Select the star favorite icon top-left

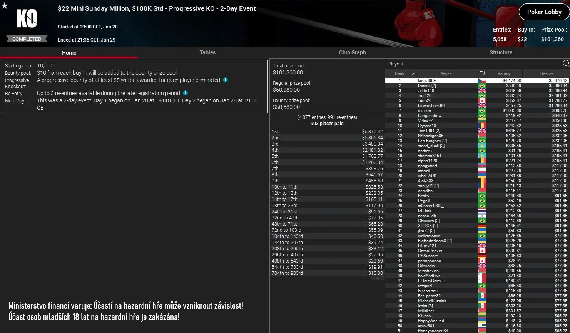click(x=4, y=5)
